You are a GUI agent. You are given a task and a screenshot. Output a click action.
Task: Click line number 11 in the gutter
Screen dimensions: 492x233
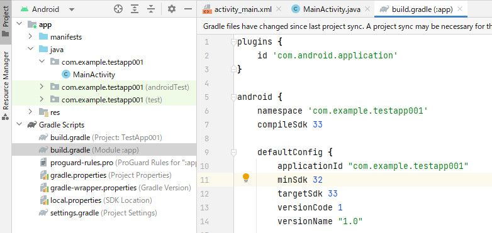point(204,180)
